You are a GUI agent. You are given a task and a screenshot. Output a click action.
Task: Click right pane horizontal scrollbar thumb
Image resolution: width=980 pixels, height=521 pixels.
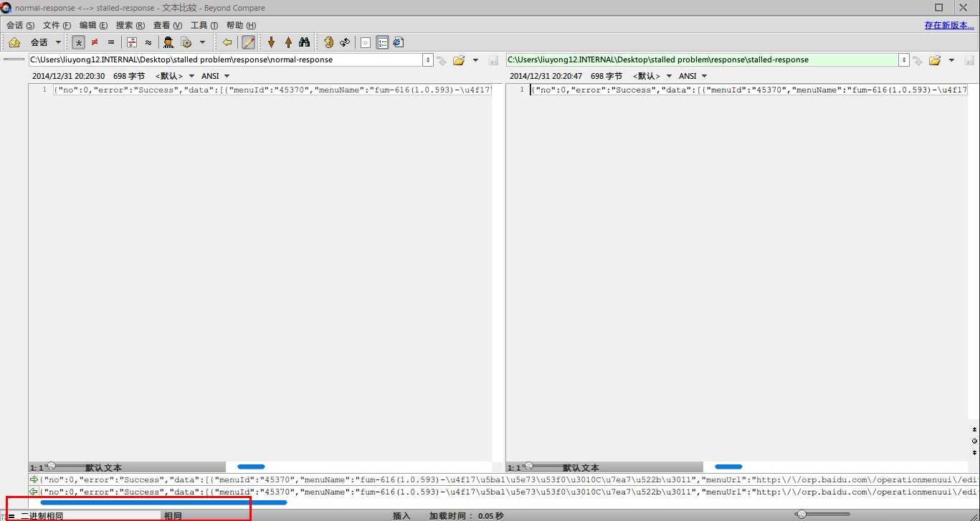tap(728, 467)
